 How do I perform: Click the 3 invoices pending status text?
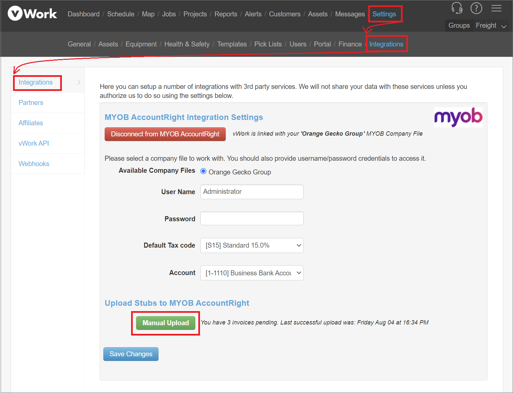[315, 322]
